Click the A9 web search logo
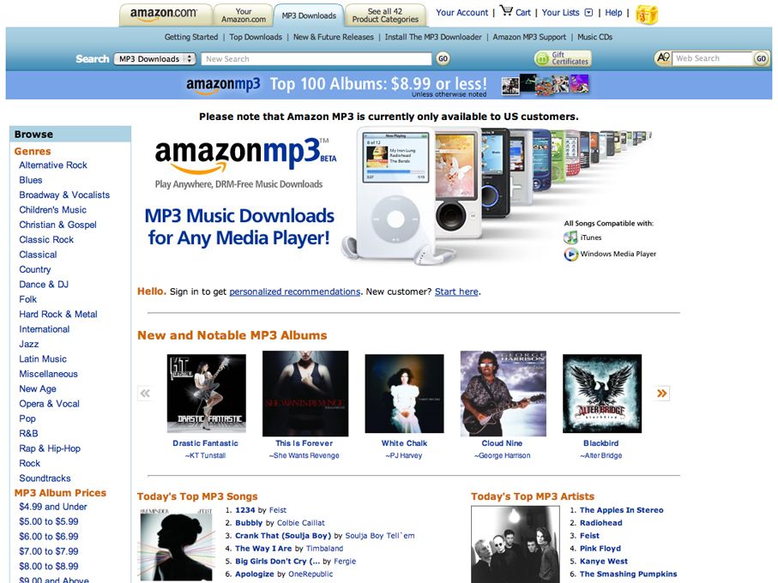The width and height of the screenshot is (778, 583). pos(663,58)
